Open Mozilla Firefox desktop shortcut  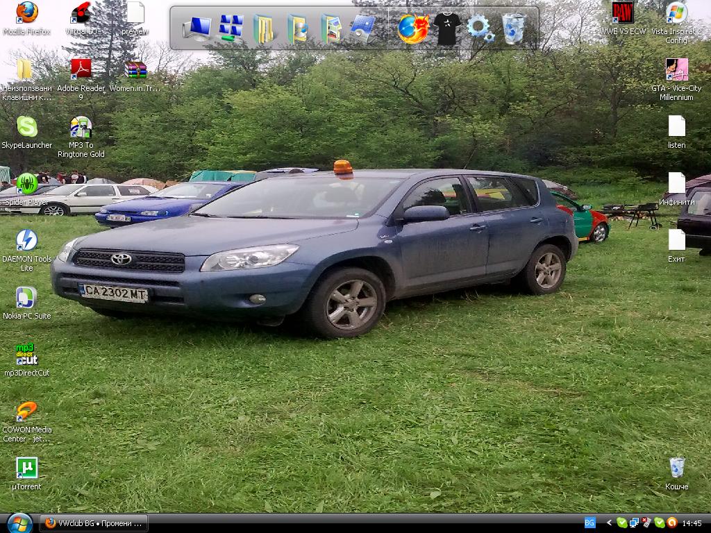(26, 12)
